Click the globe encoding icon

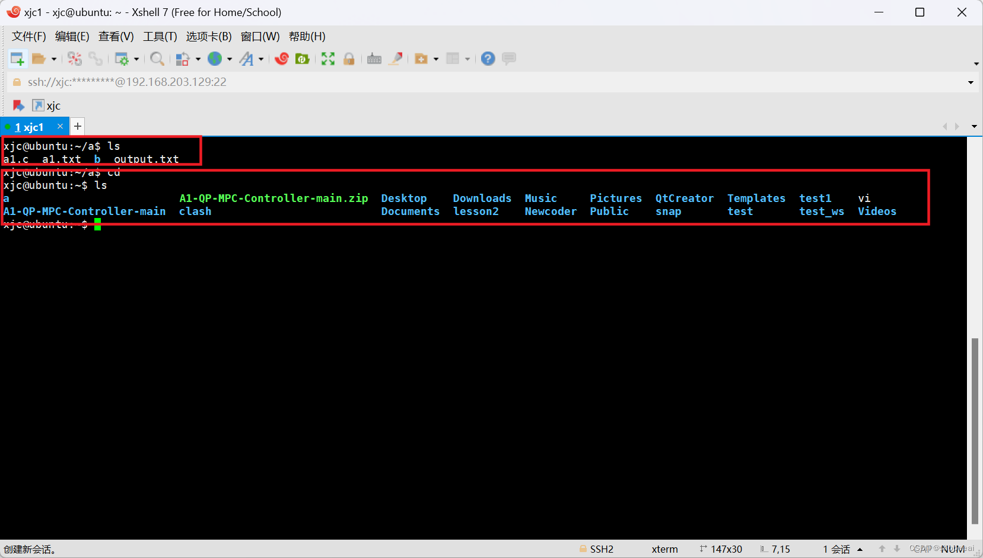pos(215,59)
